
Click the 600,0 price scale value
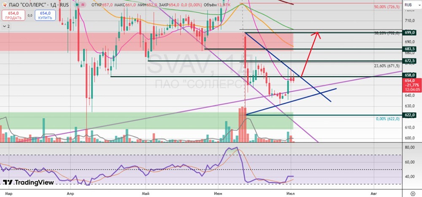click(410, 138)
